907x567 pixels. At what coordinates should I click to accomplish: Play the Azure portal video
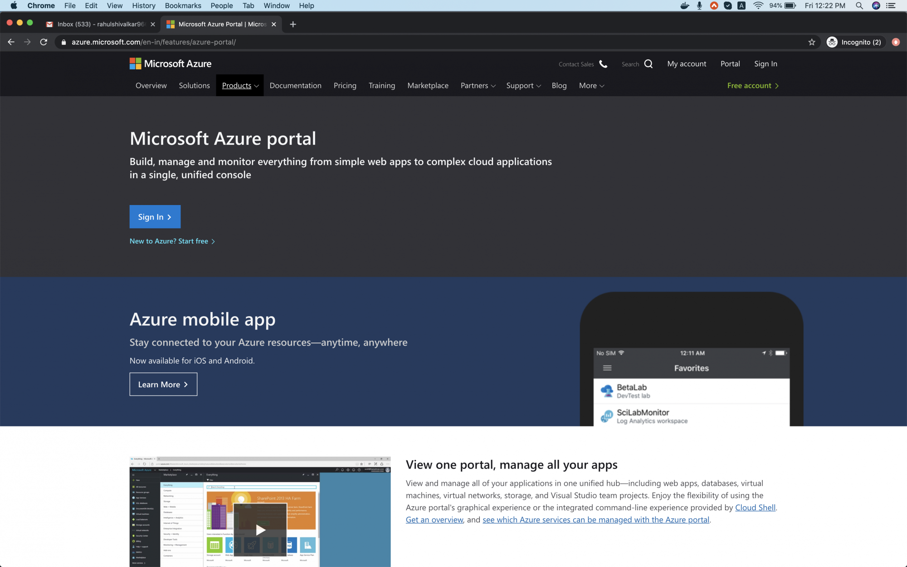click(x=260, y=529)
